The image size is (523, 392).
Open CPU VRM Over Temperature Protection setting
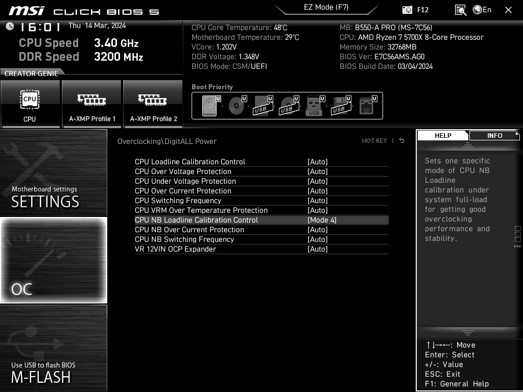pyautogui.click(x=261, y=210)
